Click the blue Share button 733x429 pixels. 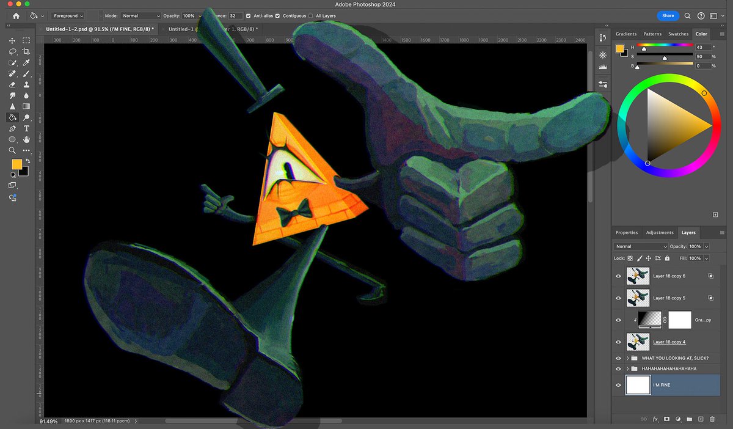tap(668, 15)
